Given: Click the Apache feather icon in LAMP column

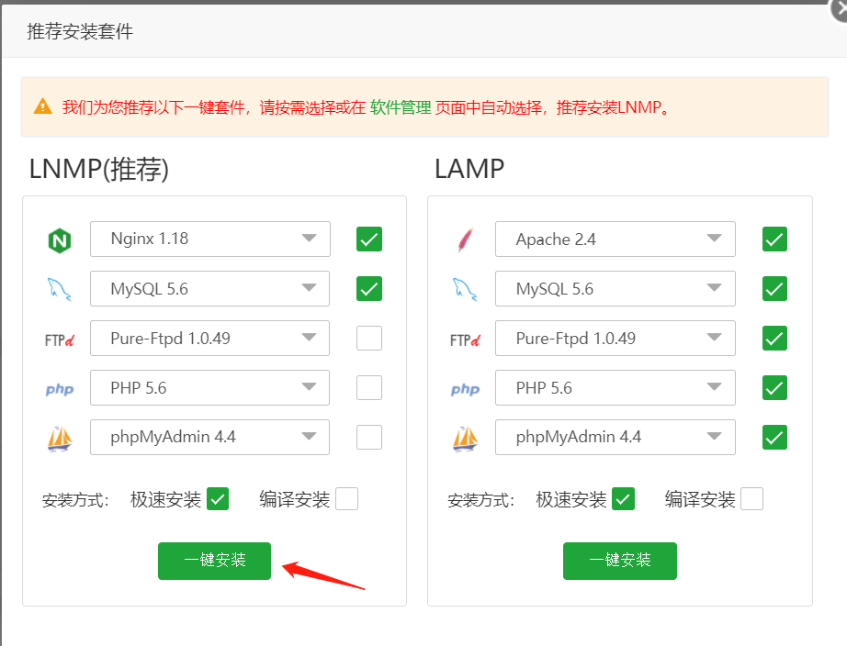Looking at the screenshot, I should [x=465, y=239].
